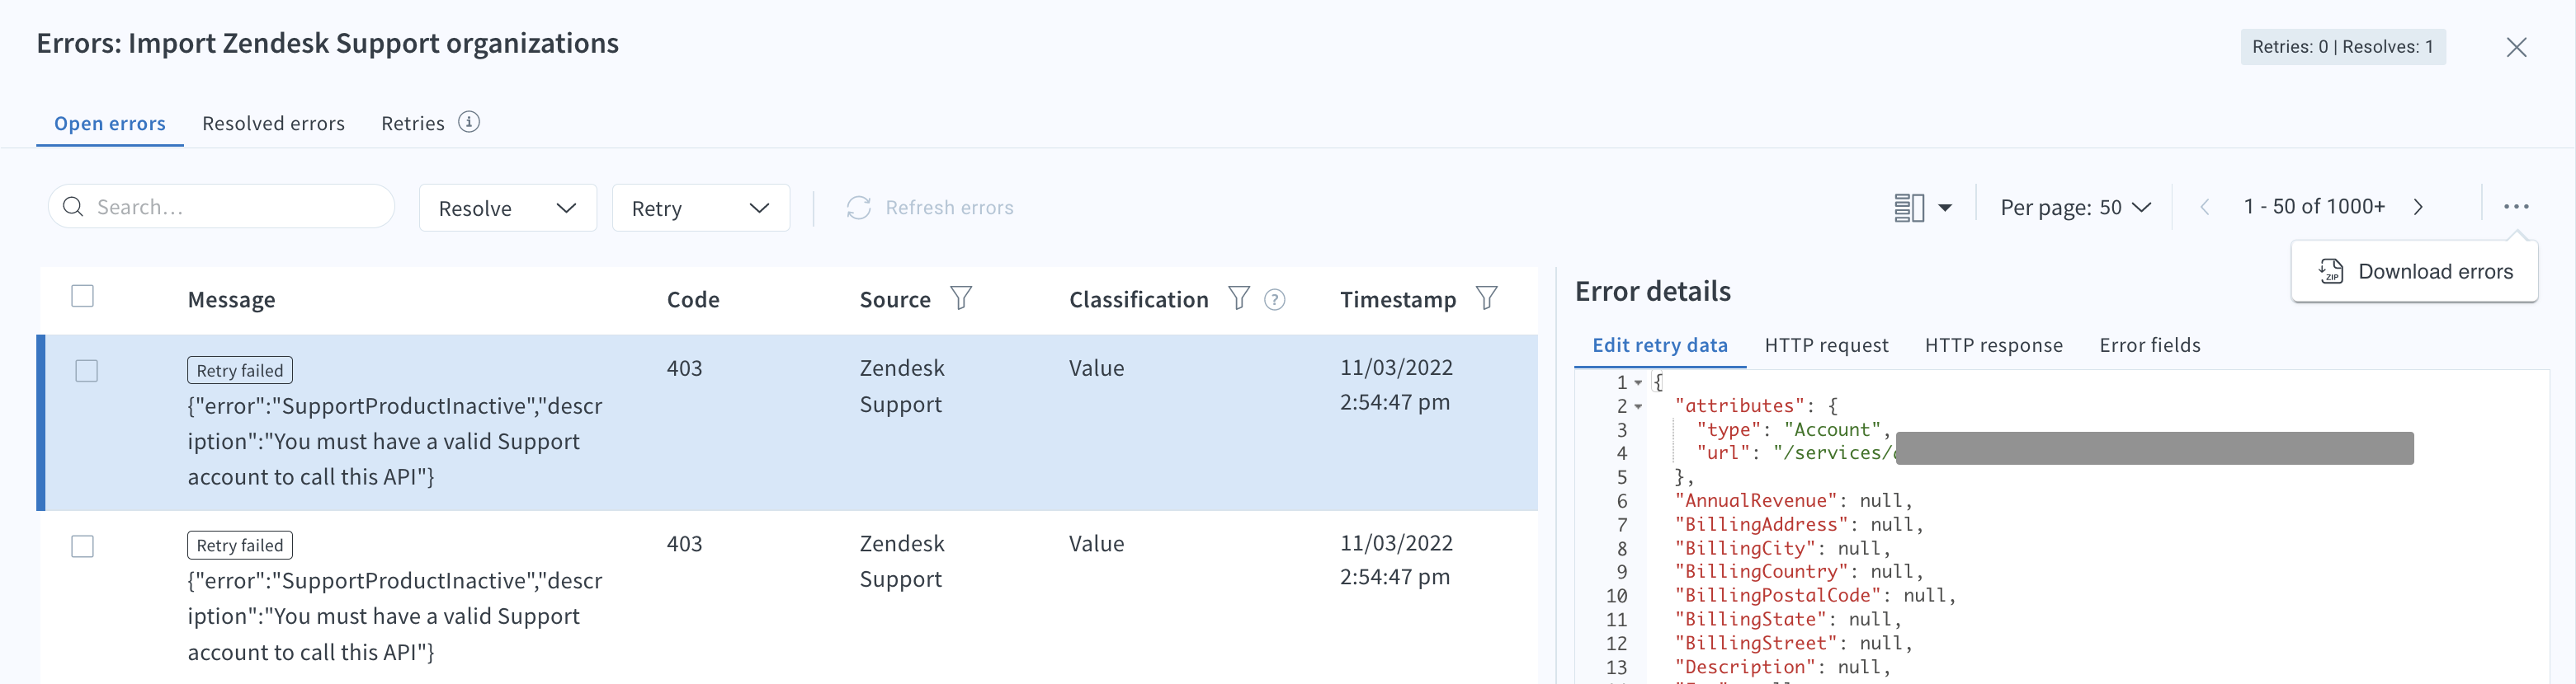Click the "BillingPostalCode": null line in editor
2576x684 pixels.
[x=1815, y=596]
